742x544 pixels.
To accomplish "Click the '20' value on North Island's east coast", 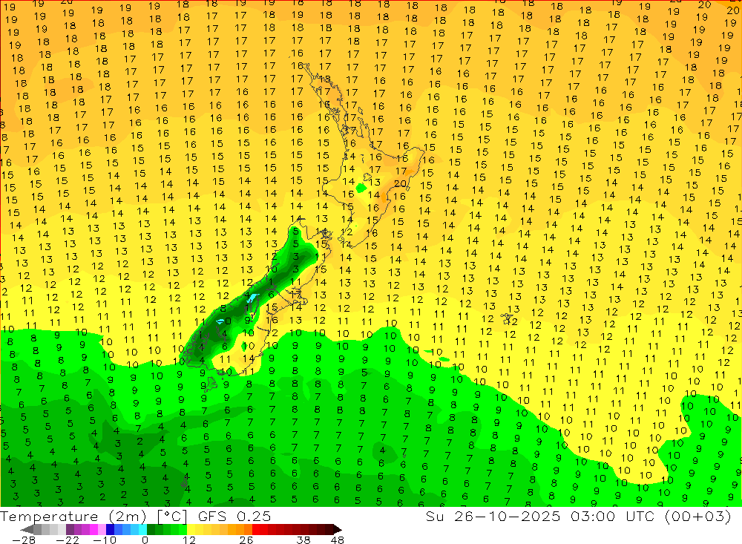I will coord(401,183).
